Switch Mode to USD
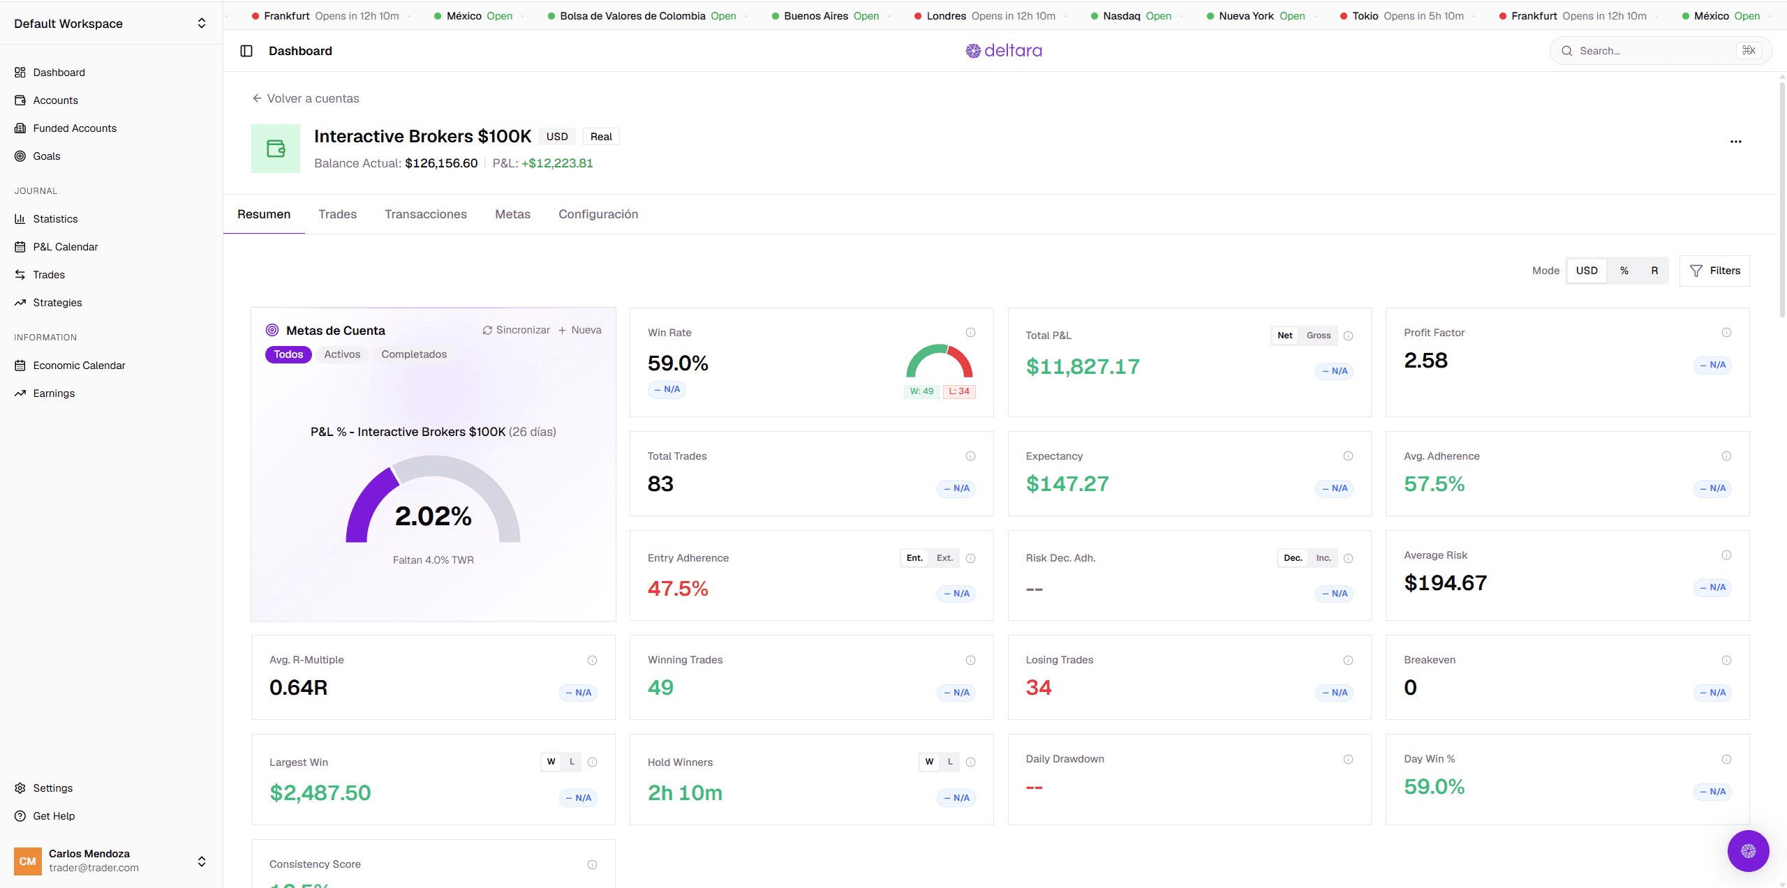 [1587, 271]
